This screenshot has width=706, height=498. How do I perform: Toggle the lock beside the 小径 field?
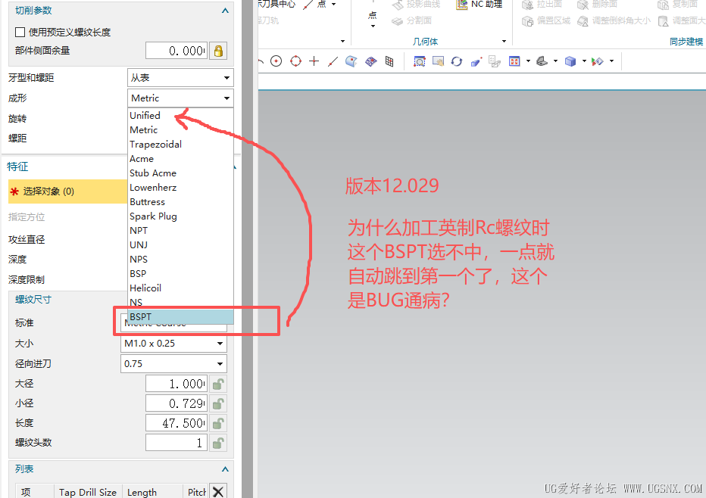(218, 403)
